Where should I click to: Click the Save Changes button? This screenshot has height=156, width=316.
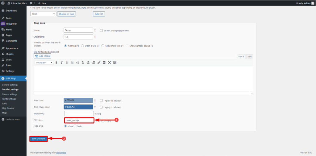tap(39, 139)
